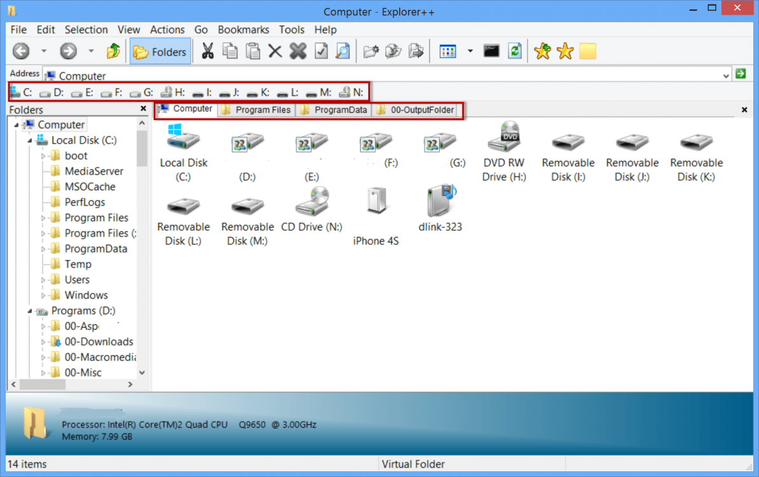759x477 pixels.
Task: Toggle the Folders pane button
Action: pos(160,51)
